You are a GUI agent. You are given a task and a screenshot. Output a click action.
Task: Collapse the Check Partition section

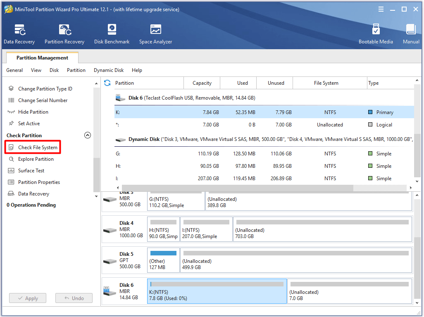coord(88,135)
